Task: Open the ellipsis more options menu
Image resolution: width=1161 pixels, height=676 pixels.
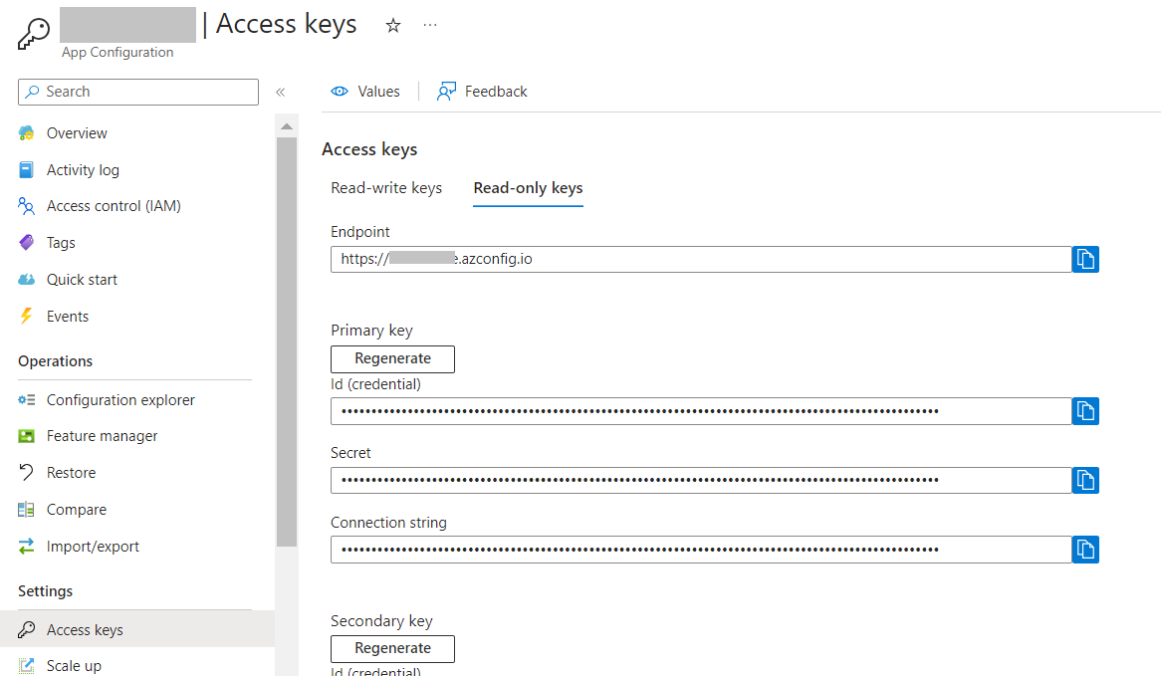Action: pyautogui.click(x=430, y=25)
